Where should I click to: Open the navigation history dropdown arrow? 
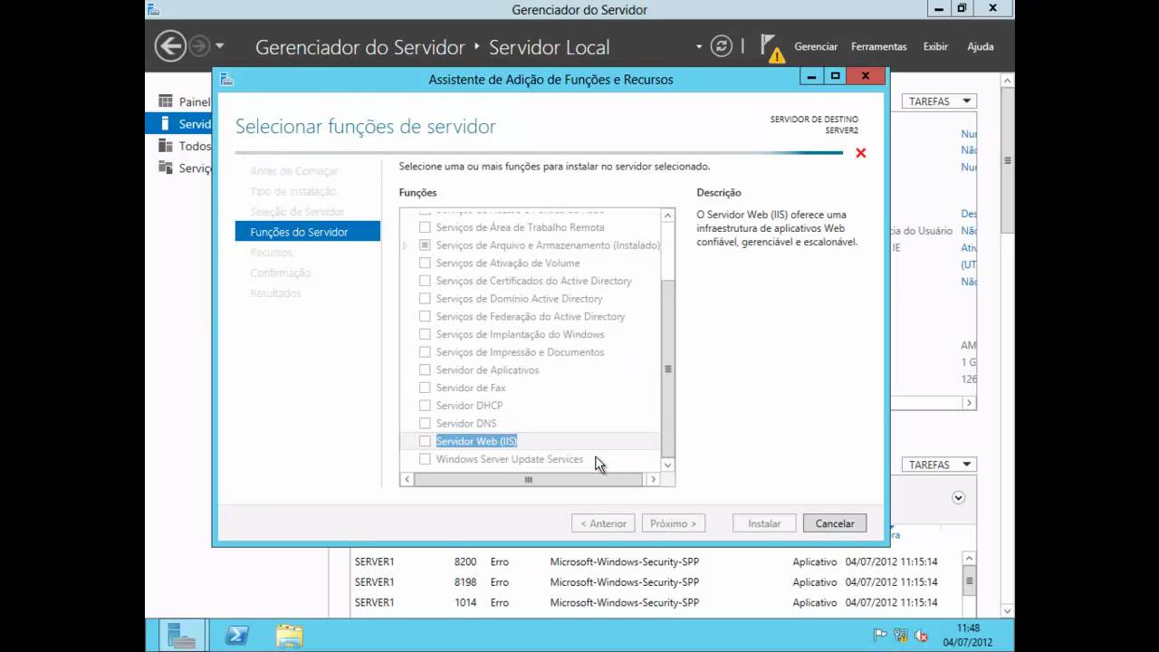[219, 46]
